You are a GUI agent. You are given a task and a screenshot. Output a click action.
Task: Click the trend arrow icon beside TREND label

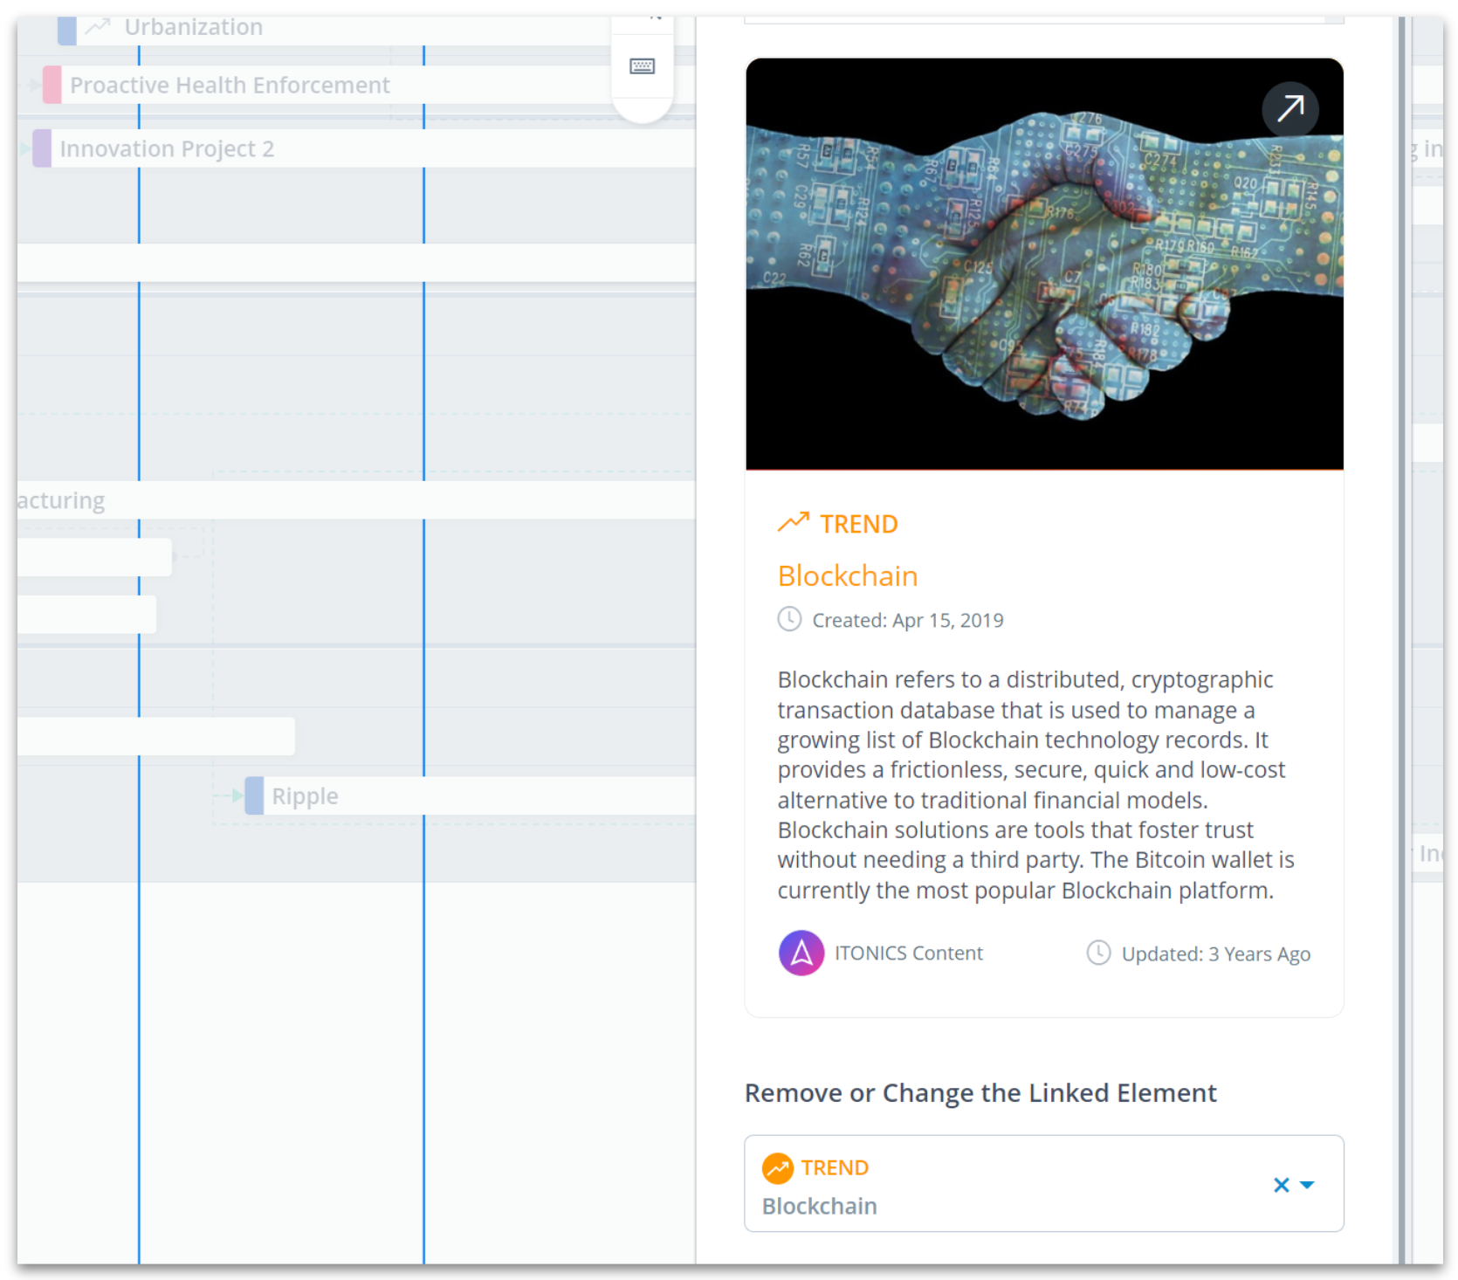[794, 522]
